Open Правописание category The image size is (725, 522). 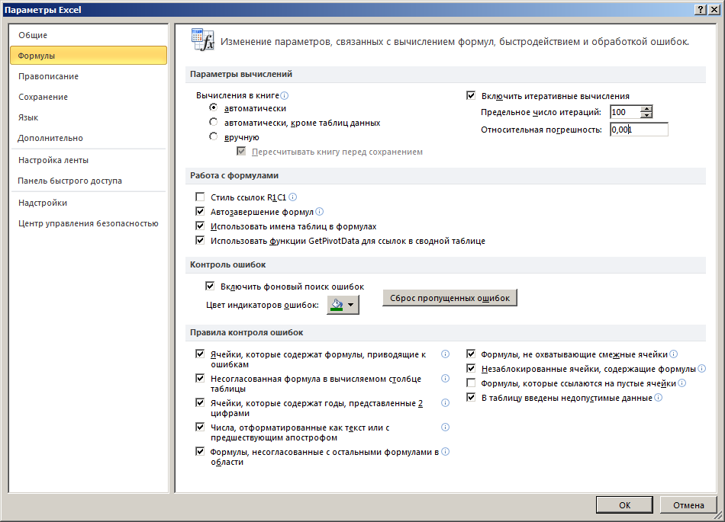89,76
